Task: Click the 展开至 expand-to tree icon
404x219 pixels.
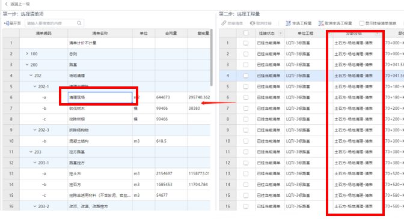Action: point(7,23)
